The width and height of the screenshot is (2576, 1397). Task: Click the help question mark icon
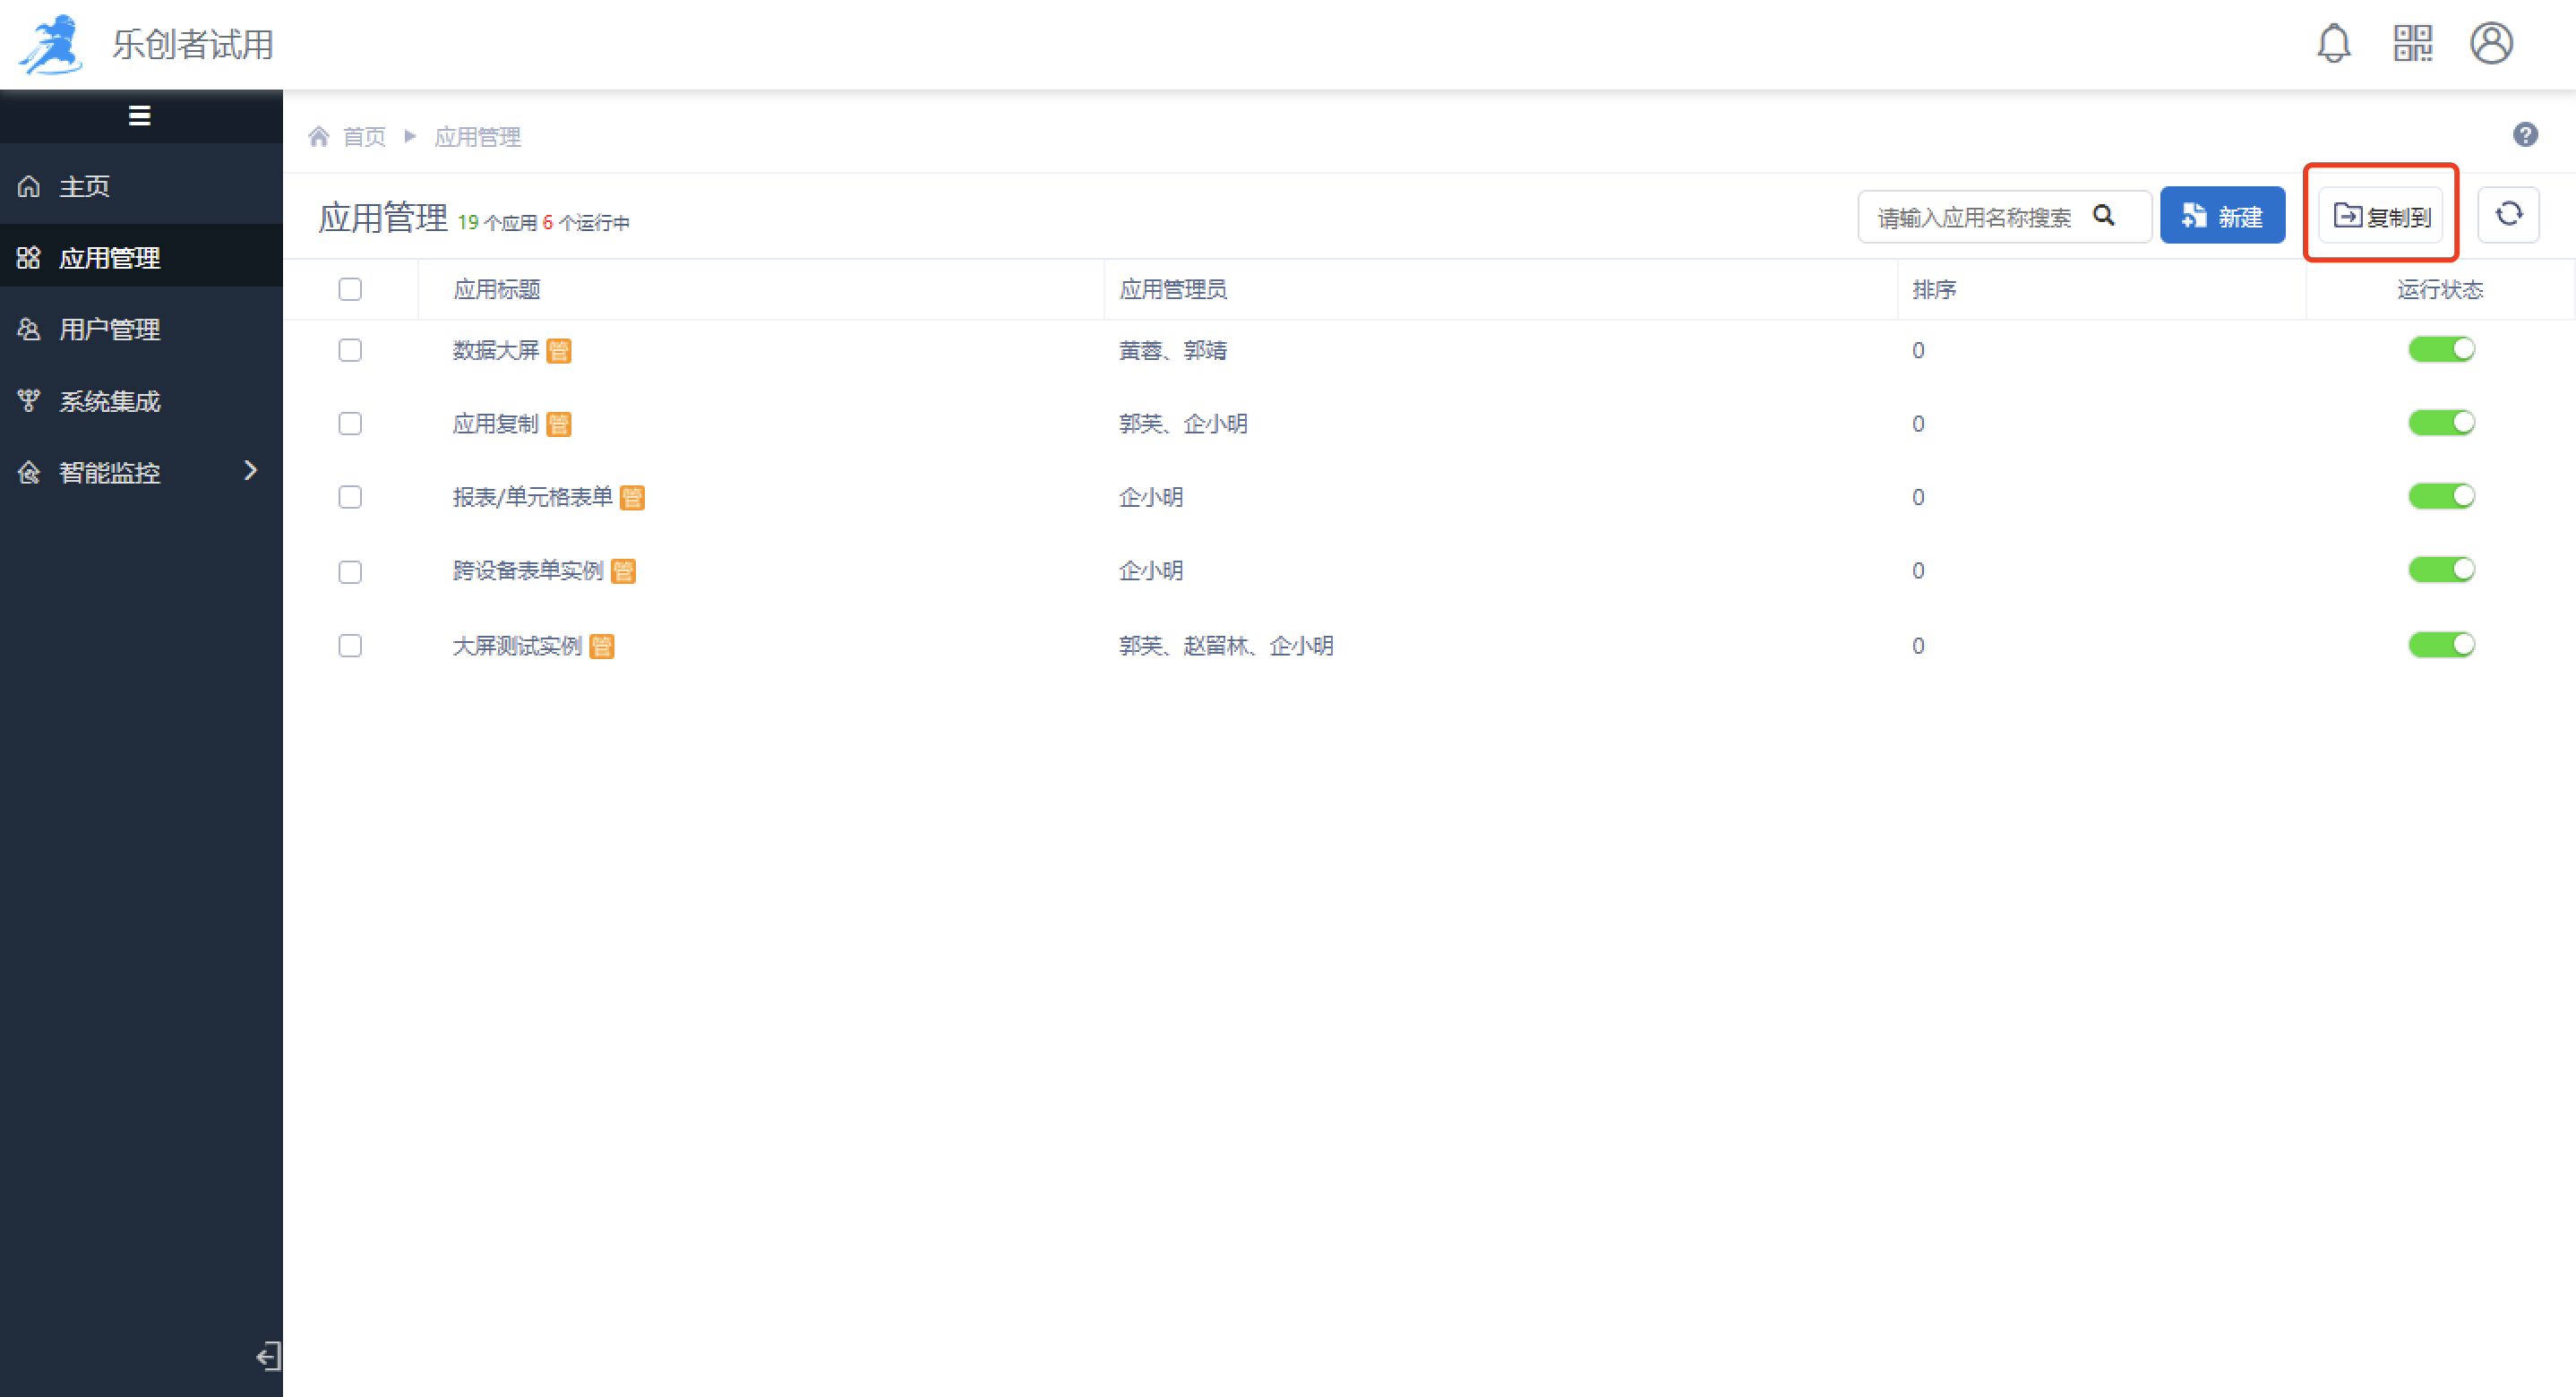click(2525, 135)
